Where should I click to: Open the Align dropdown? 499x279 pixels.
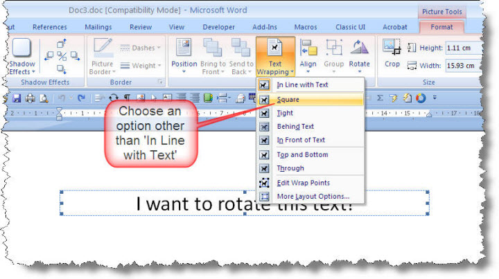click(x=308, y=57)
